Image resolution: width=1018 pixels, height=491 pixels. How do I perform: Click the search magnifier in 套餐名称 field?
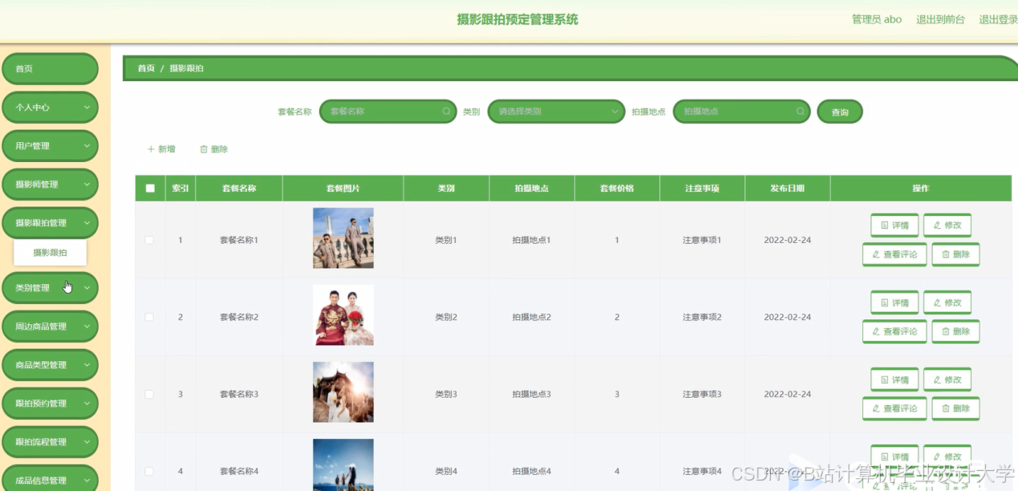tap(446, 112)
